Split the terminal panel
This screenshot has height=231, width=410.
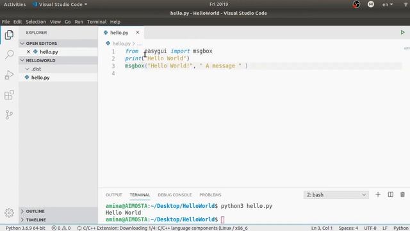(390, 194)
